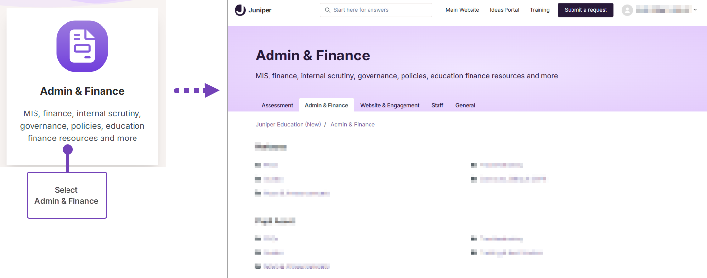707x278 pixels.
Task: Click the Juniper logo in the header
Action: 253,10
